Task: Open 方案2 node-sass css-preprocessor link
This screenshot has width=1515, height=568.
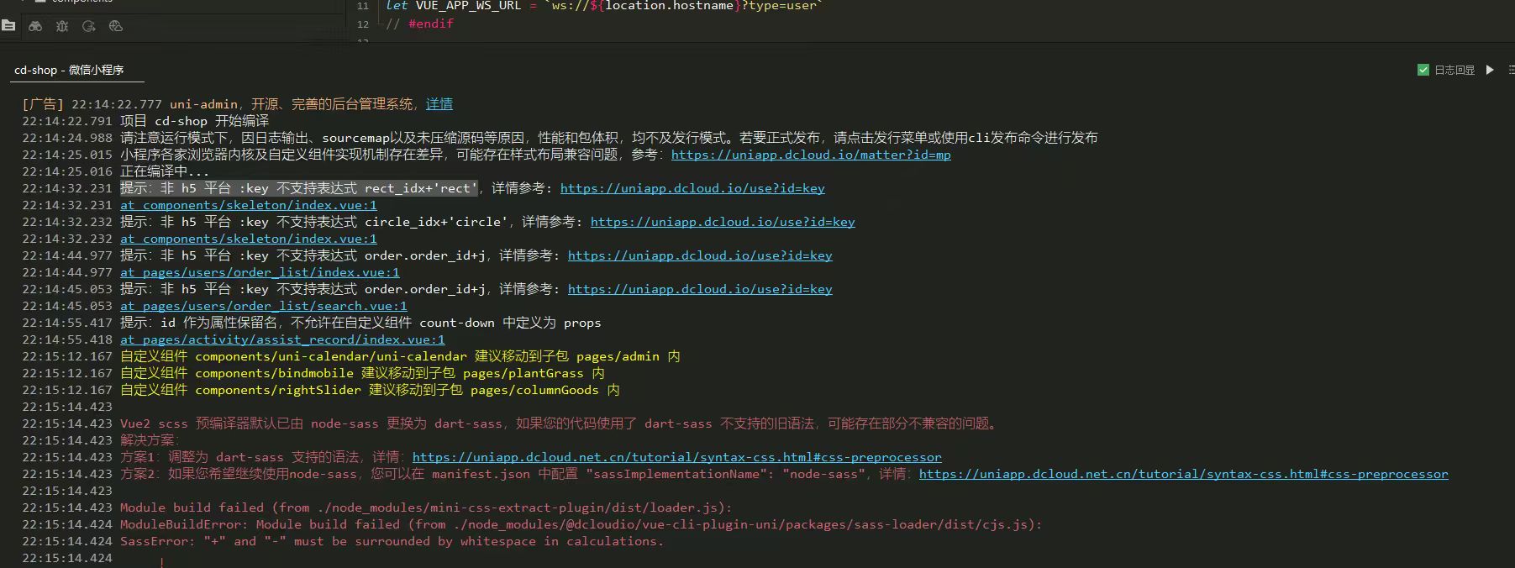Action: coord(1183,474)
